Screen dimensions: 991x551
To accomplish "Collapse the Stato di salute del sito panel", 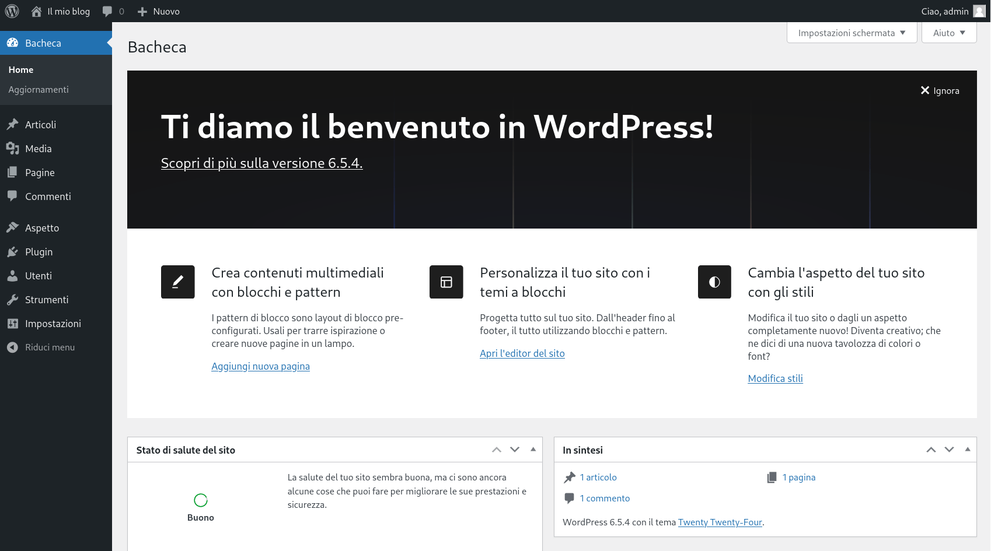I will (533, 450).
